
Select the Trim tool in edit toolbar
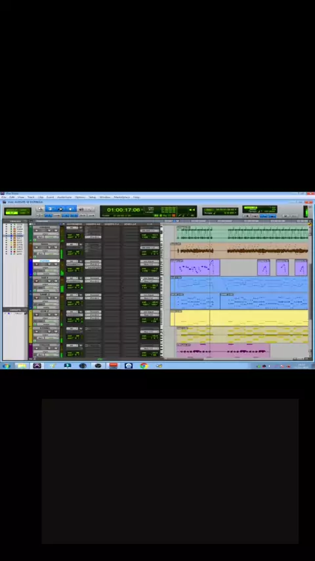coord(50,209)
